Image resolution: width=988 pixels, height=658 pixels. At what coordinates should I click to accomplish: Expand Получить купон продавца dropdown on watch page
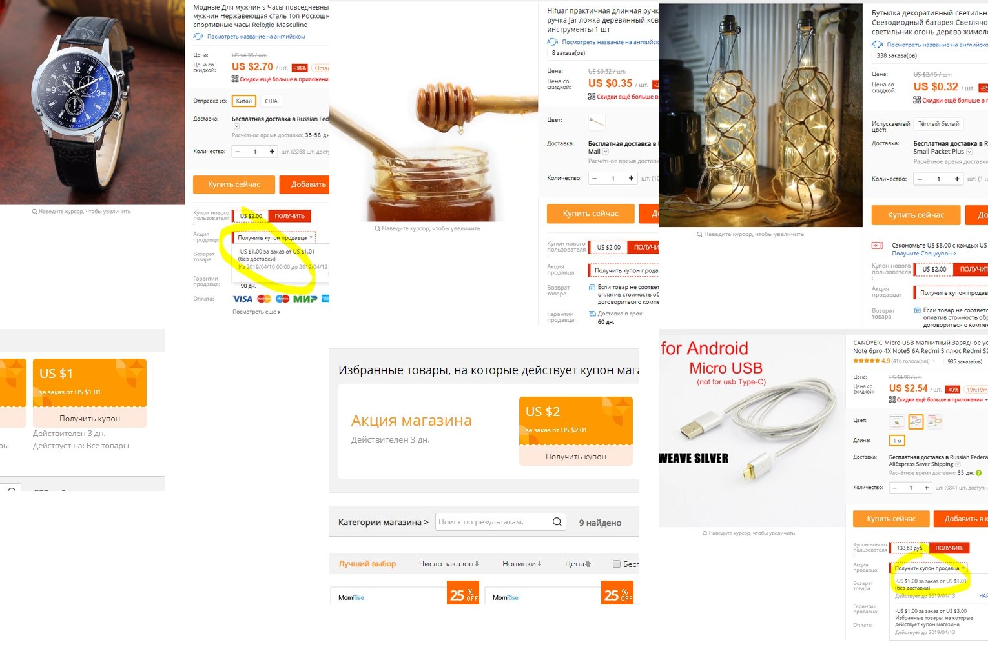pyautogui.click(x=274, y=237)
